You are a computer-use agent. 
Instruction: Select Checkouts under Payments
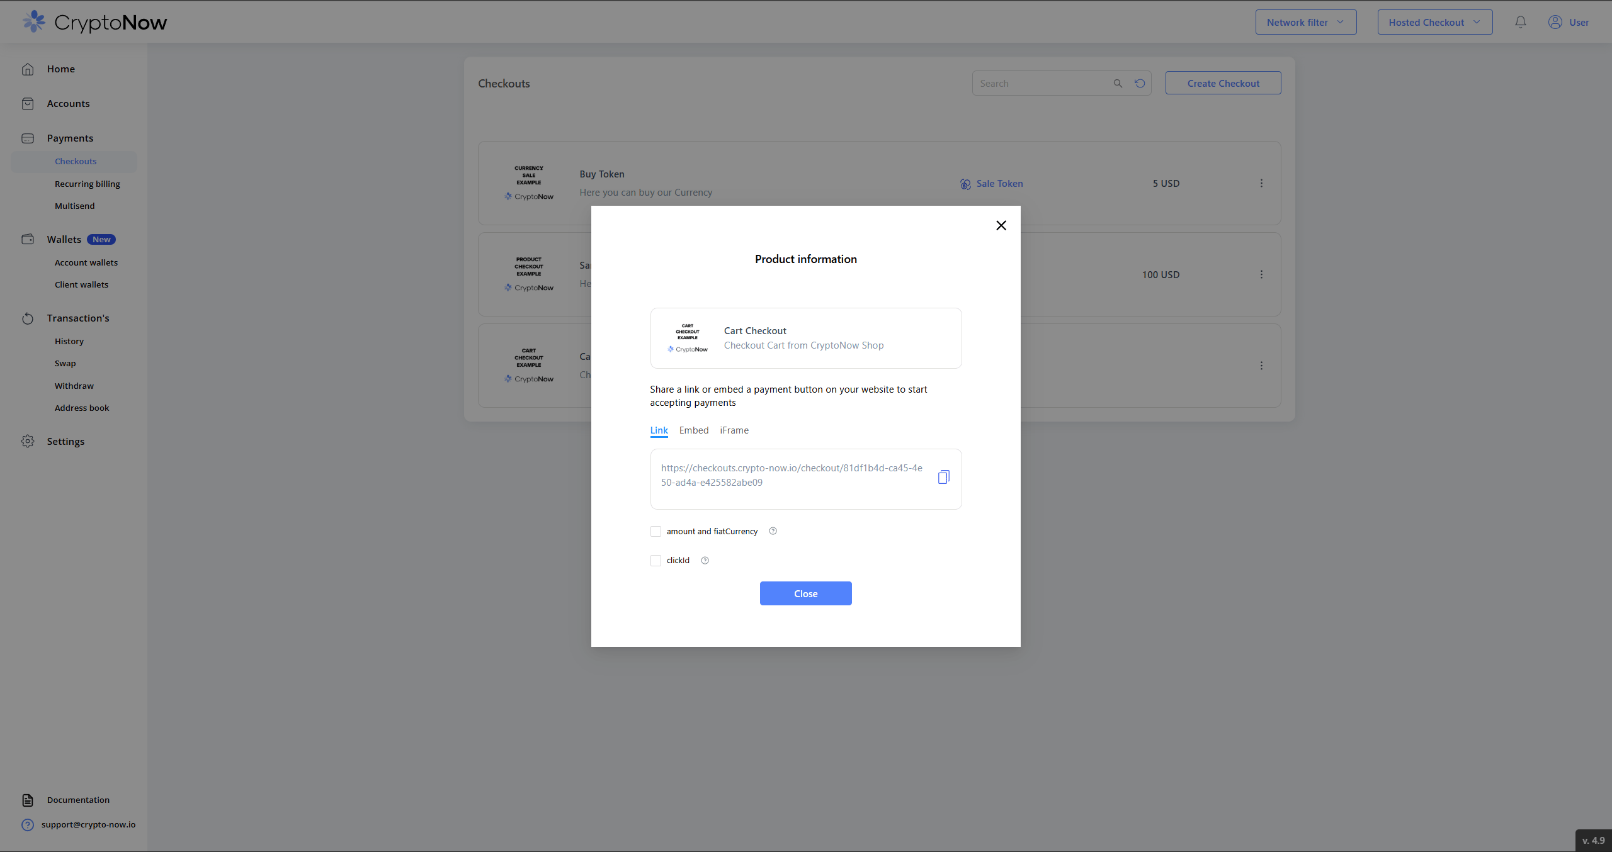[75, 162]
